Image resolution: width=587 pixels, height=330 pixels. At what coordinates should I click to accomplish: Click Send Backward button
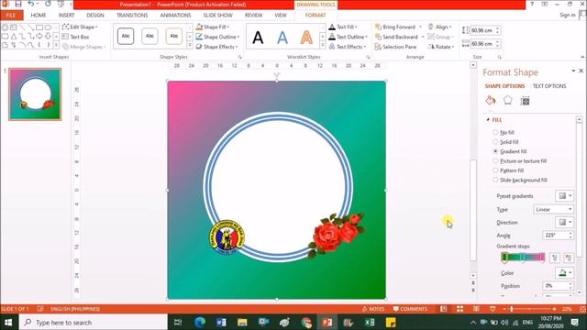tap(396, 37)
